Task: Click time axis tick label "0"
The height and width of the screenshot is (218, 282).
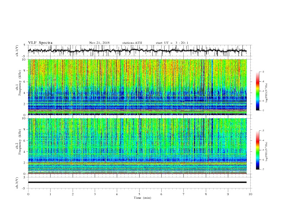Action: (x=28, y=194)
